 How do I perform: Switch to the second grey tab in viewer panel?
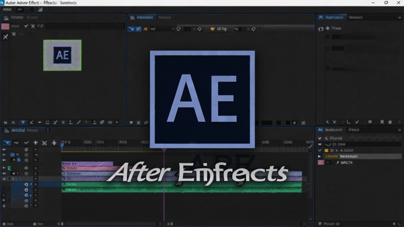pyautogui.click(x=165, y=18)
